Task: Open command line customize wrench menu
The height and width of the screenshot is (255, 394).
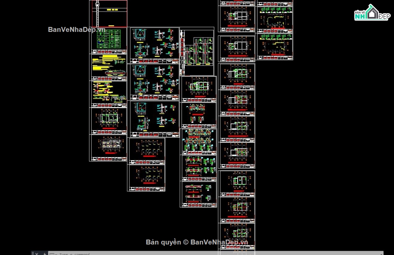Action: 44,253
